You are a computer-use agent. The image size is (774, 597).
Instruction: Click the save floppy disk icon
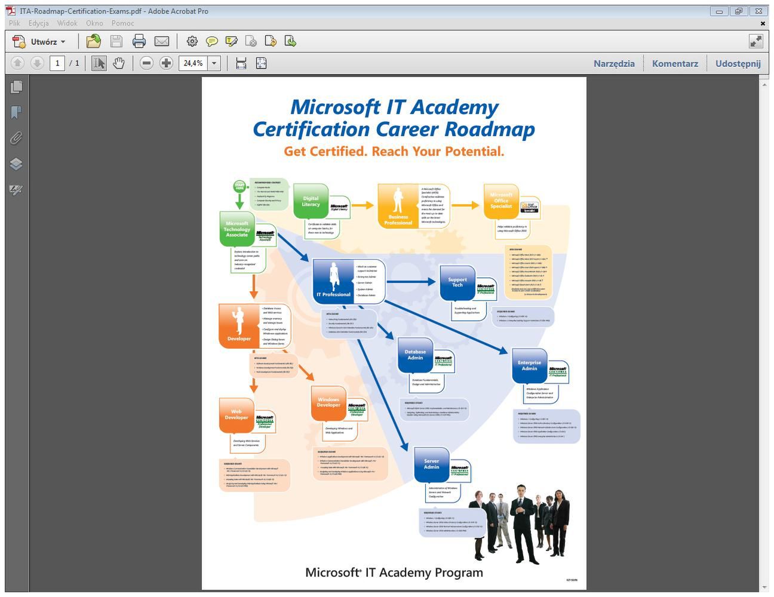[116, 41]
